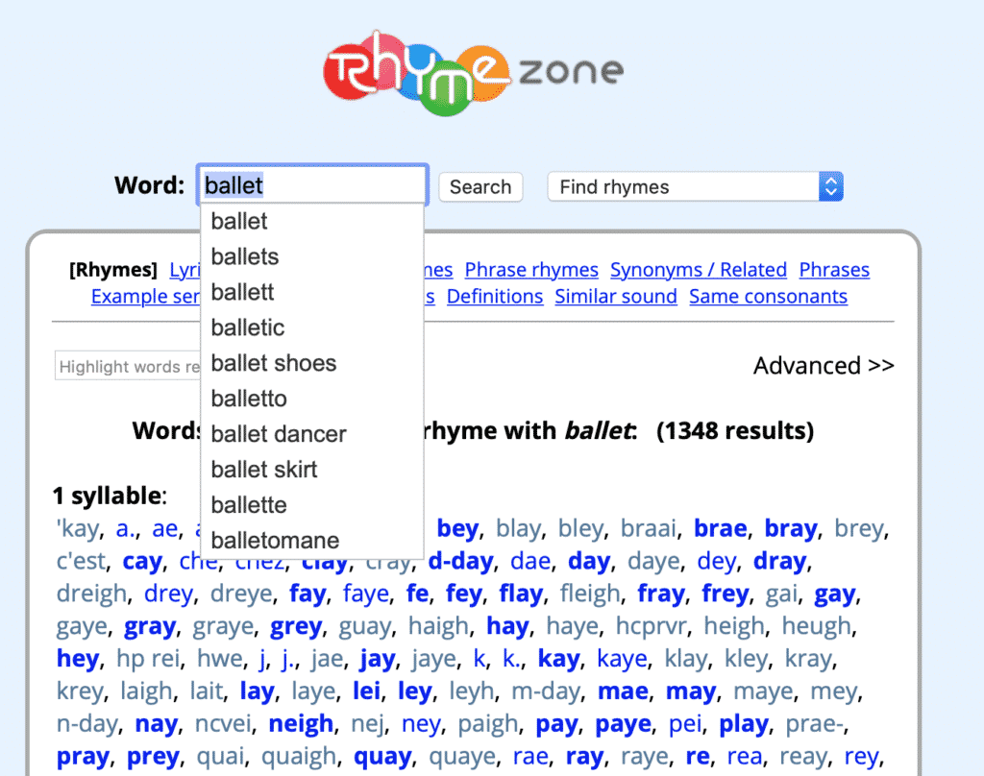Open the Find rhymes dropdown

click(x=696, y=187)
